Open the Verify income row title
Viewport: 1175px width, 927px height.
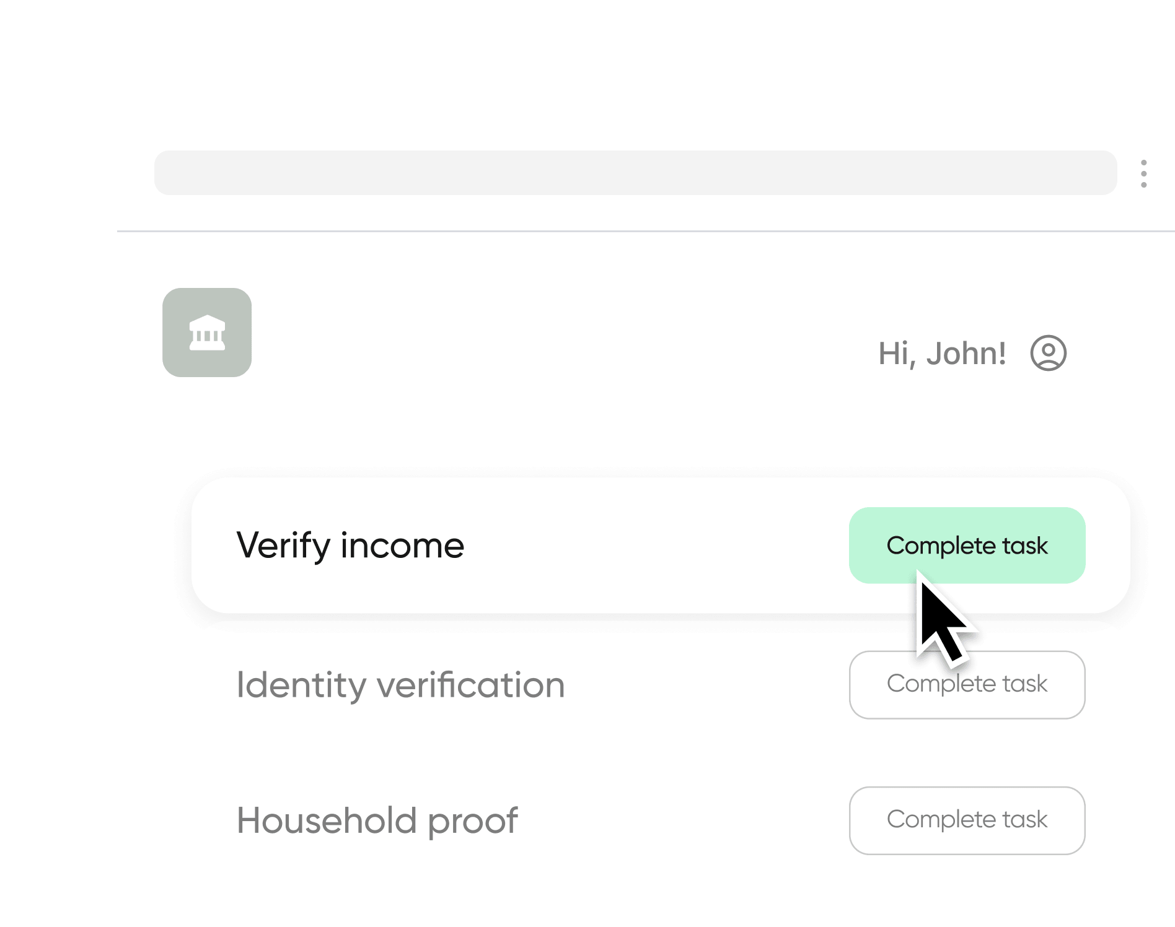[x=350, y=546]
